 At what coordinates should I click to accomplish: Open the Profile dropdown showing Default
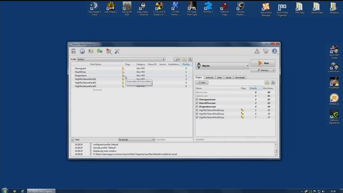(121, 60)
